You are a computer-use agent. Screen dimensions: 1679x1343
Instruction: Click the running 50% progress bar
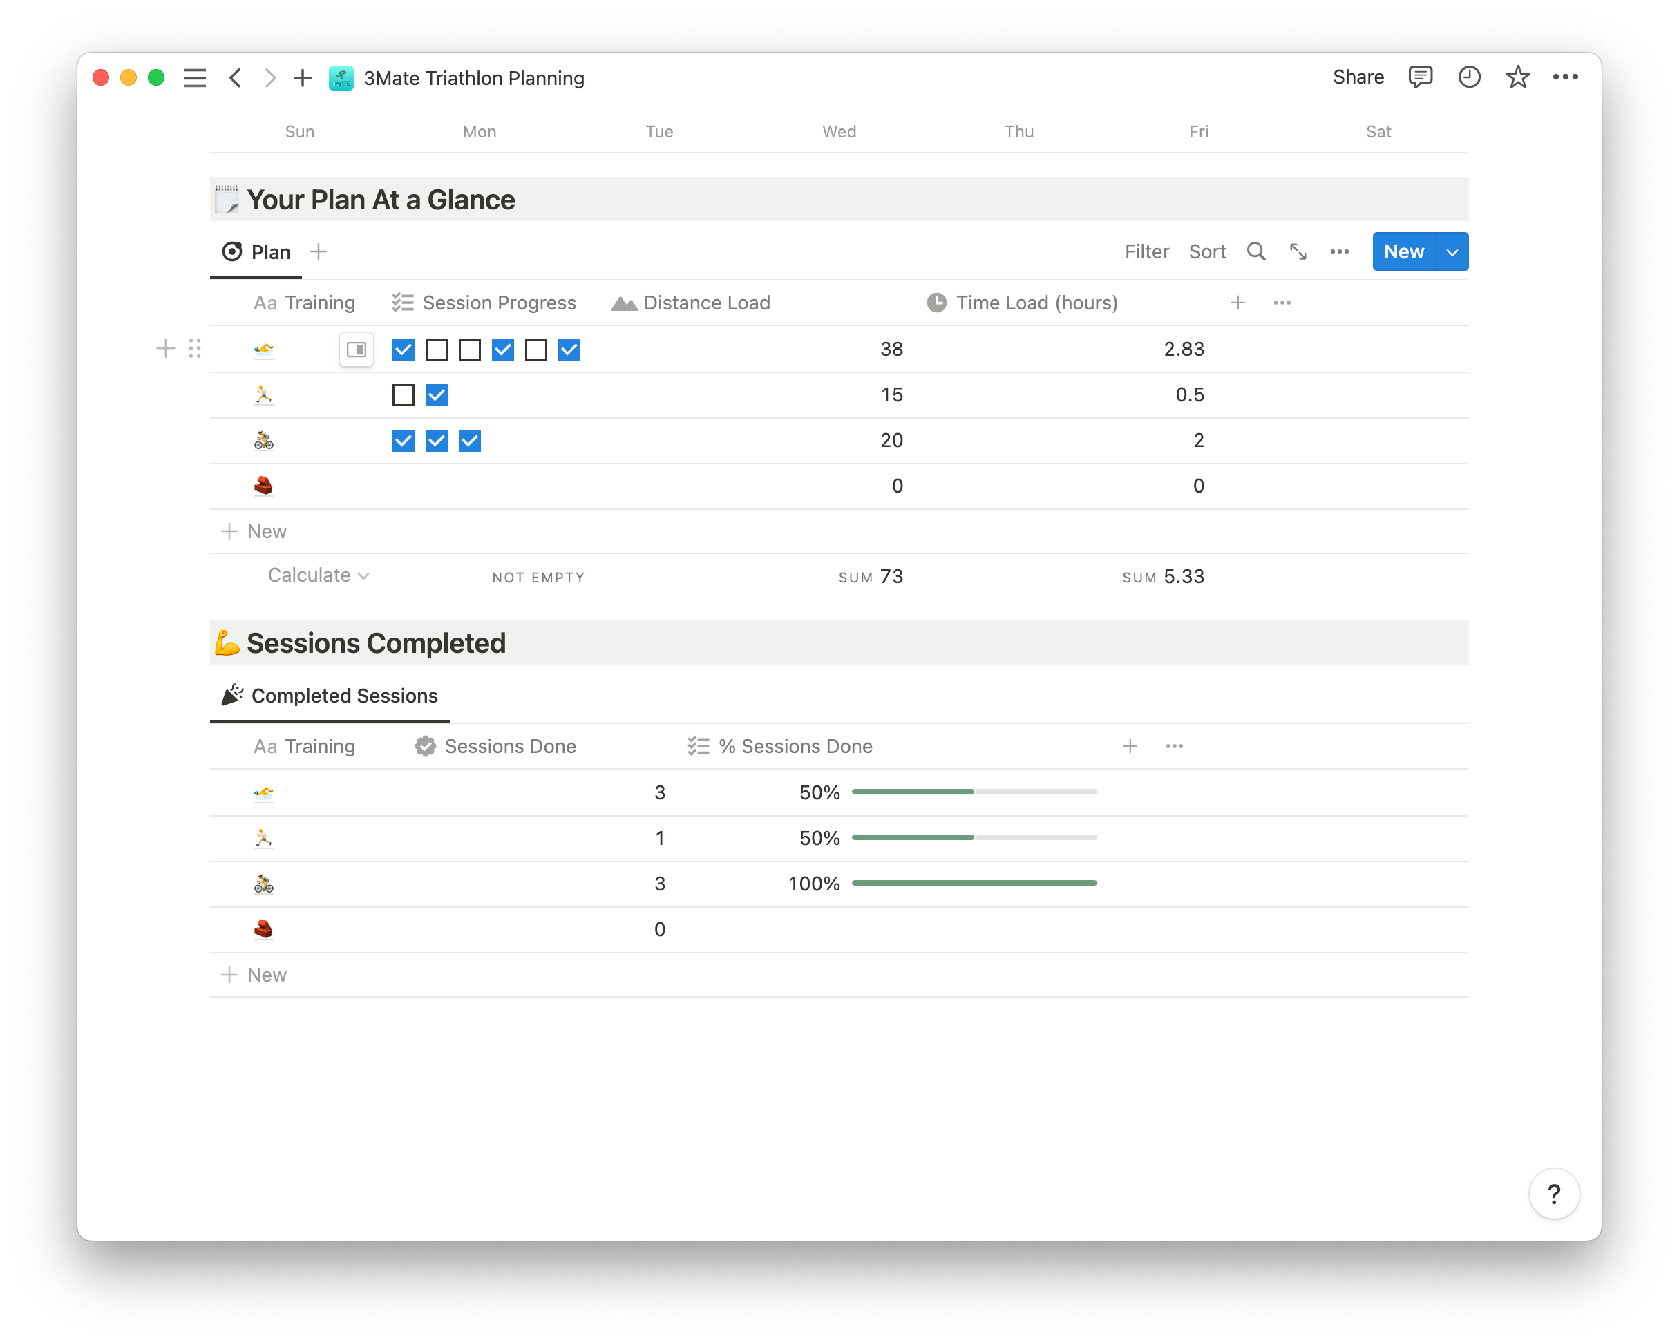pos(974,837)
